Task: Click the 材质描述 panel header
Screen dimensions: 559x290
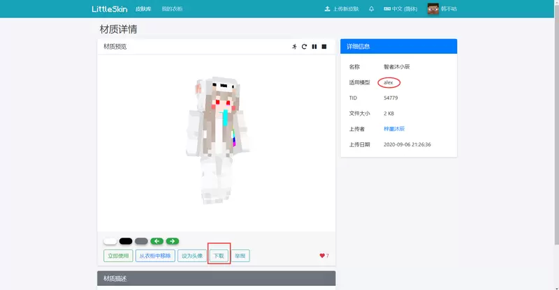Action: point(217,278)
